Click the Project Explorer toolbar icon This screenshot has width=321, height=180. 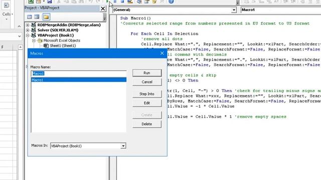(139, 1)
